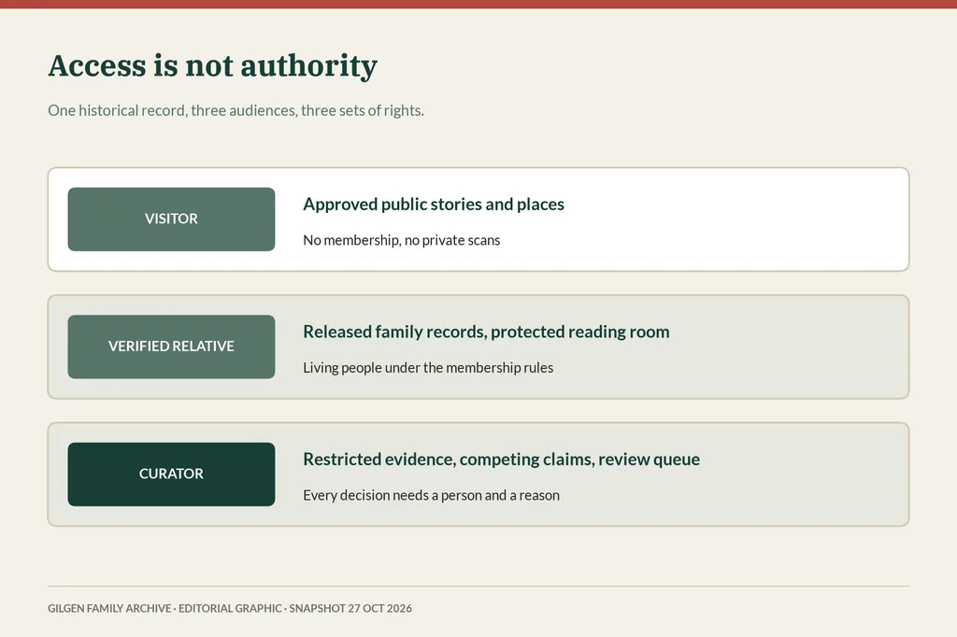957x637 pixels.
Task: Select the VERIFIED RELATIVE badge
Action: pos(171,347)
